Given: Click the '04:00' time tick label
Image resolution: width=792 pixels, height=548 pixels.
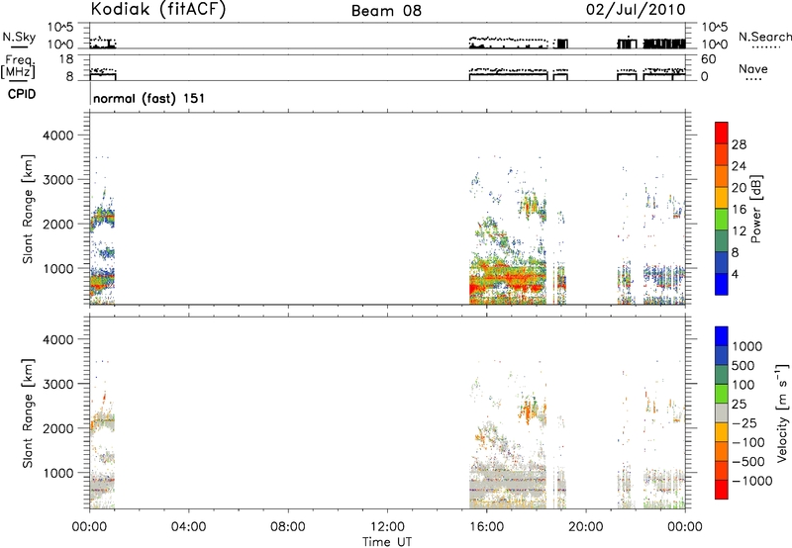Looking at the screenshot, I should (188, 527).
